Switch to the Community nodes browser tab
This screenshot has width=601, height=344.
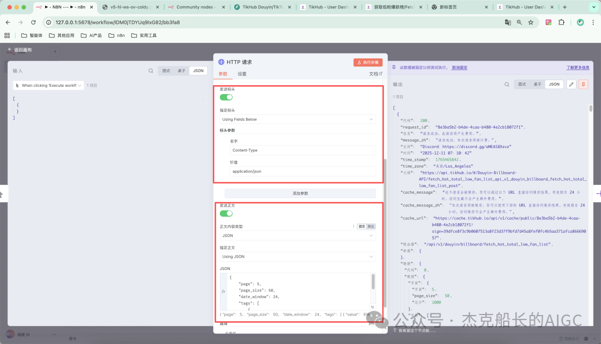(x=196, y=7)
